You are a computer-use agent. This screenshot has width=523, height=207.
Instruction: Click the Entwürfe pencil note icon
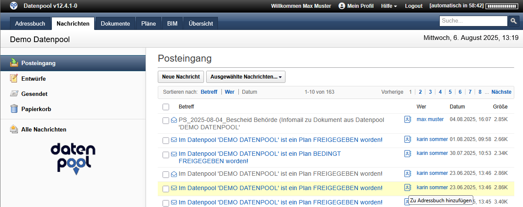pyautogui.click(x=14, y=79)
